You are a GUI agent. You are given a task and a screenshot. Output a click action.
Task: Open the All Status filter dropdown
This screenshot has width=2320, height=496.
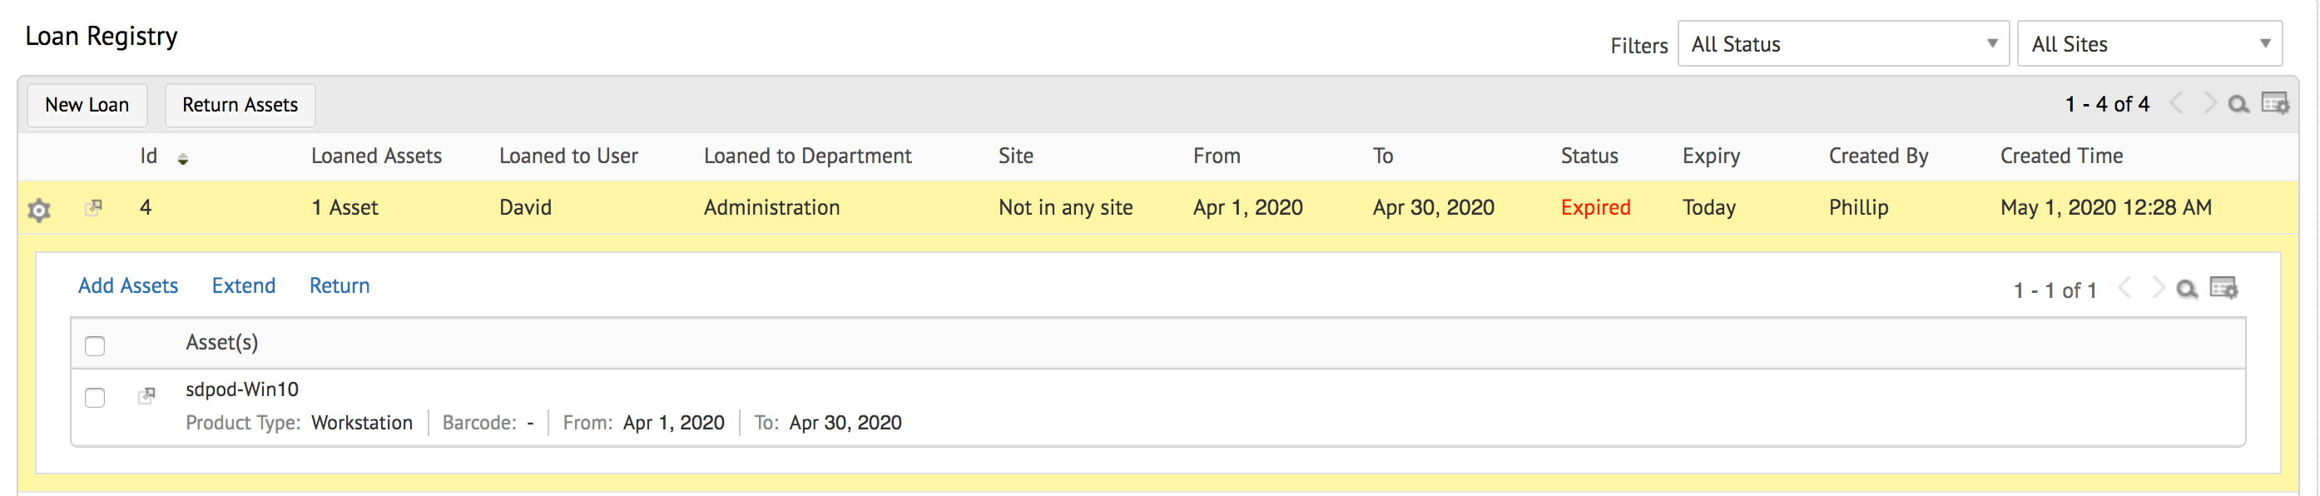1842,44
